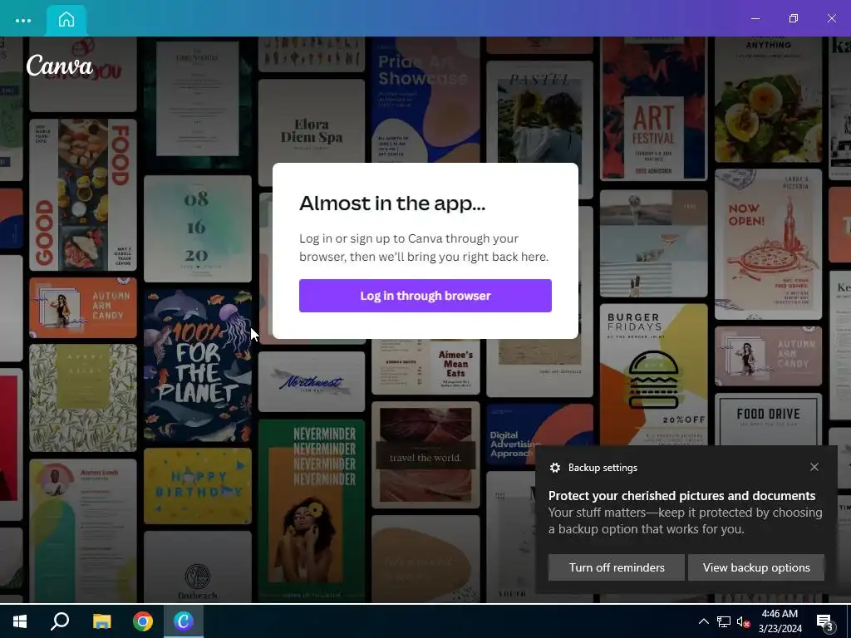Open the notification center icon

tap(825, 621)
